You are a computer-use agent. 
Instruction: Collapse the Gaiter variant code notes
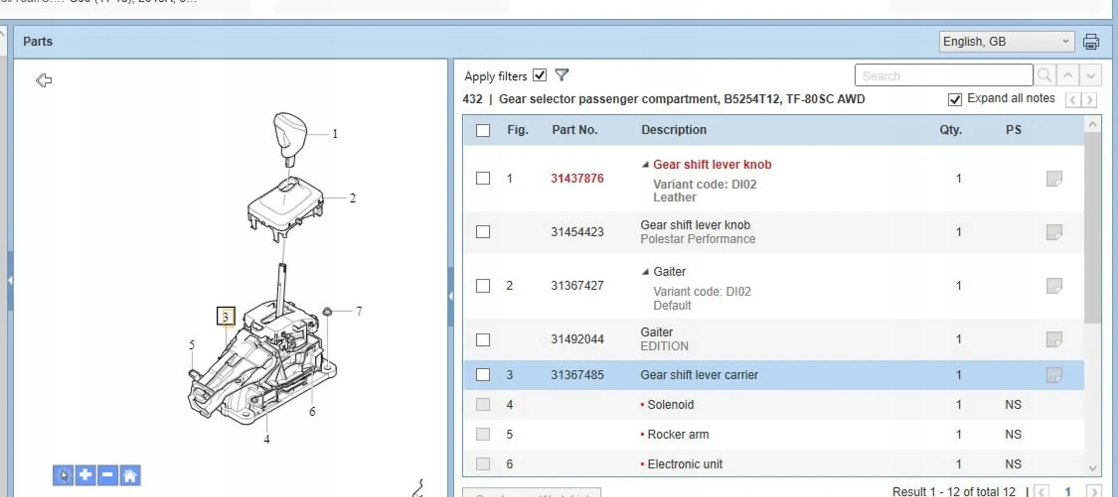pyautogui.click(x=645, y=272)
